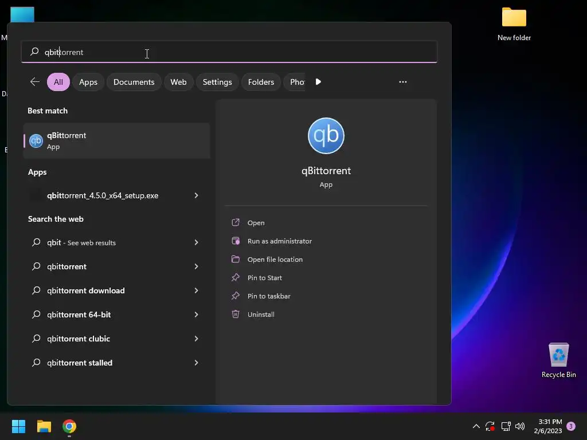The width and height of the screenshot is (587, 440).
Task: Click the 'Best match' section heading
Action: (48, 111)
